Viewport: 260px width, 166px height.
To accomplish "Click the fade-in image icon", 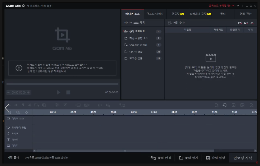I will tap(78, 105).
